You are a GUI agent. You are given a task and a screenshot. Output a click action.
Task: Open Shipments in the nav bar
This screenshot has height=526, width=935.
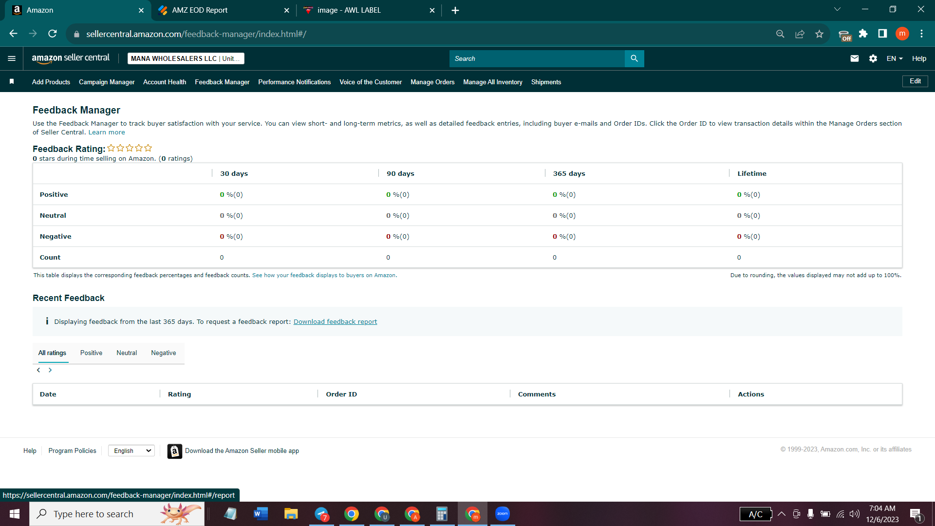point(546,82)
